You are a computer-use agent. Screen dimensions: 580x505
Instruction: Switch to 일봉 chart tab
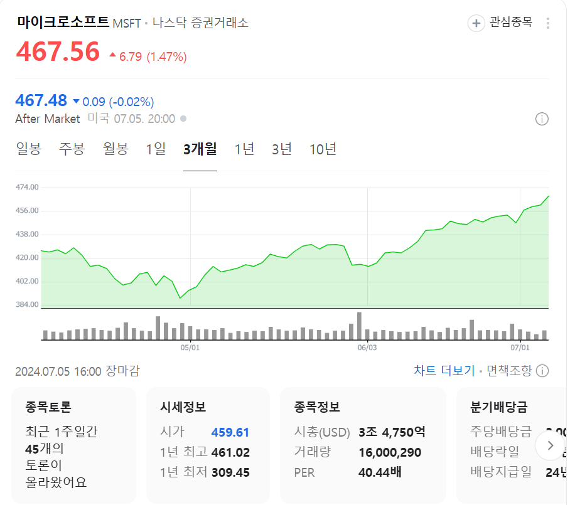coord(28,149)
